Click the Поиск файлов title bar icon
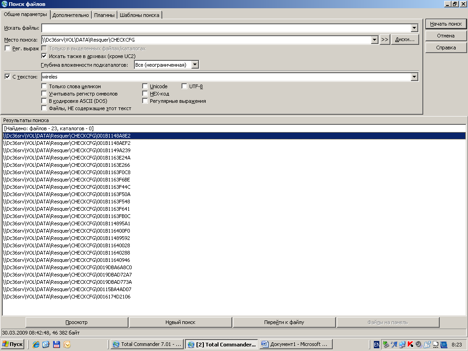The height and width of the screenshot is (351, 468). (x=5, y=4)
